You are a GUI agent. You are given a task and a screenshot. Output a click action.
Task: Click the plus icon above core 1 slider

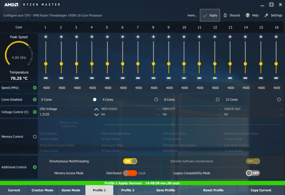46,37
